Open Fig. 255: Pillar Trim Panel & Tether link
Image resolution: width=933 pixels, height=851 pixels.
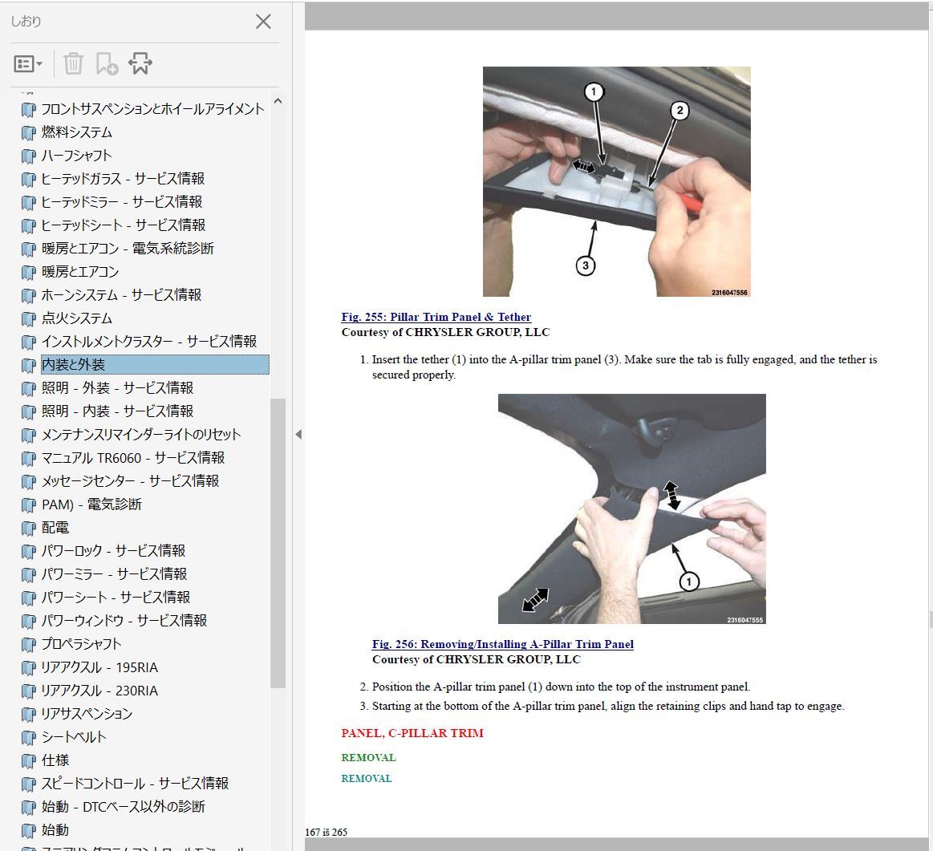coord(436,317)
